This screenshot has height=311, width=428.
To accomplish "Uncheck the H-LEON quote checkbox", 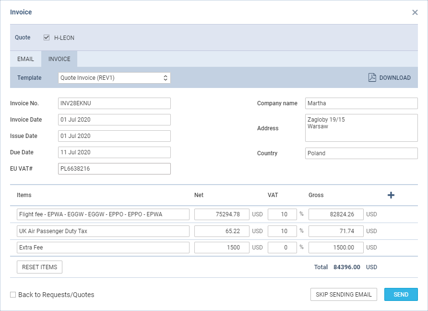I will 47,37.
